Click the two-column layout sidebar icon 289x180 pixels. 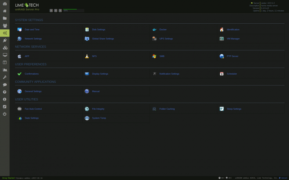pyautogui.click(x=5, y=62)
